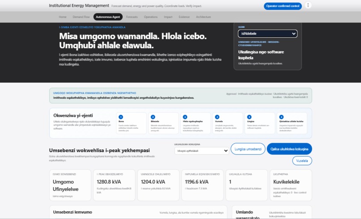Screen dimensions: 361x219
Task: Click step 4 circle icon for Vumela
Action: (x=217, y=117)
